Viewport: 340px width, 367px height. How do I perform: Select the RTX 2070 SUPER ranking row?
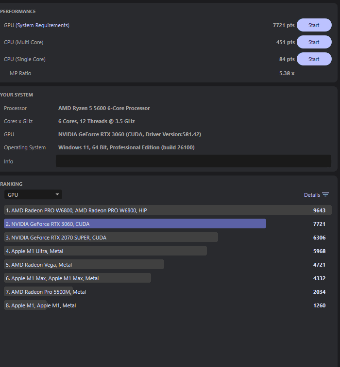168,238
